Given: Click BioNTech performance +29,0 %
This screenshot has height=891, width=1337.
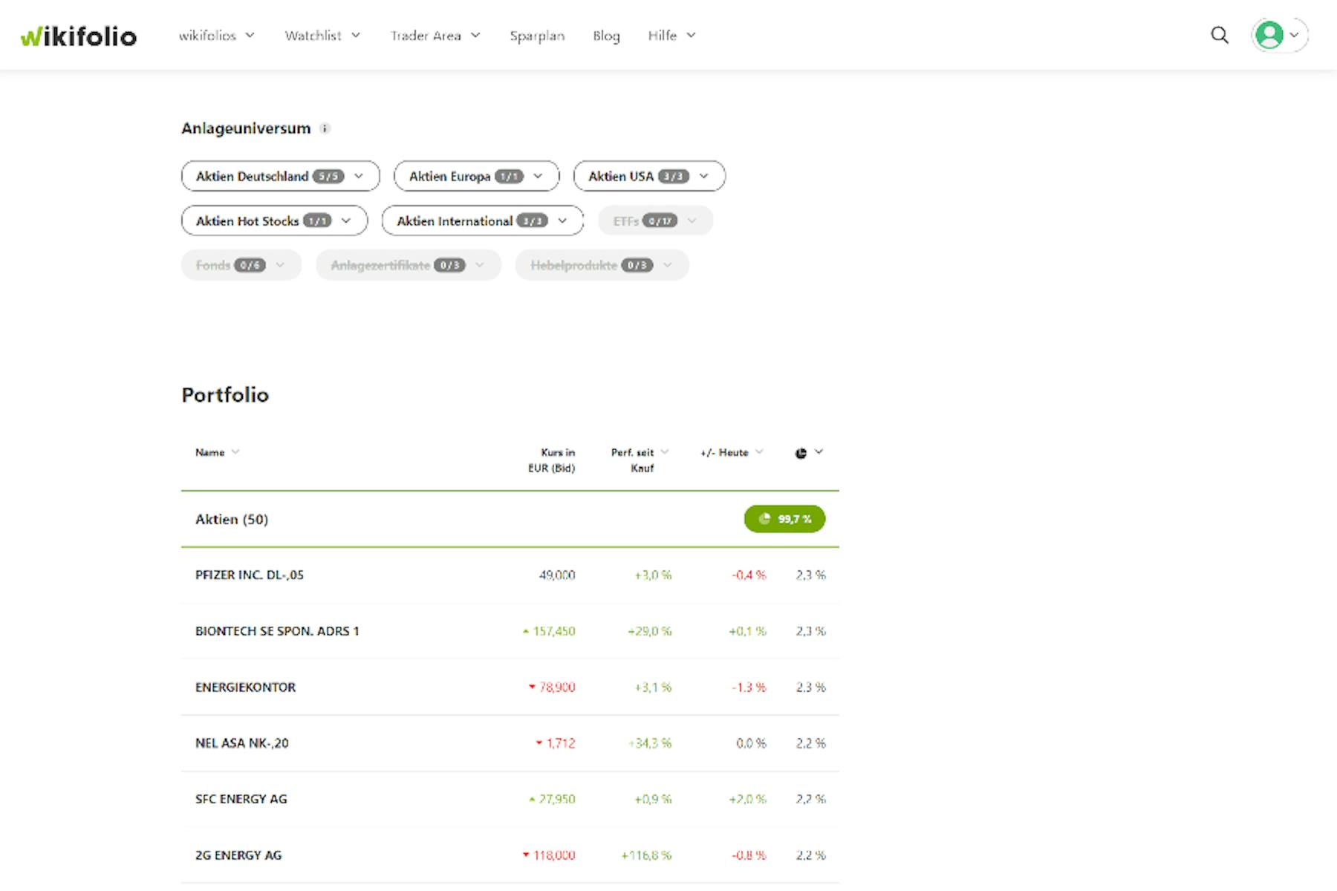Looking at the screenshot, I should click(x=650, y=631).
